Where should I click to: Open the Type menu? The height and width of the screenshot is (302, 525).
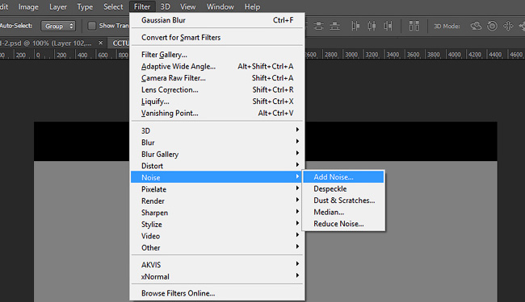pyautogui.click(x=85, y=6)
